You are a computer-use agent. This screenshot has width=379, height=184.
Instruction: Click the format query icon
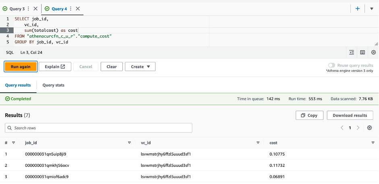(352, 52)
